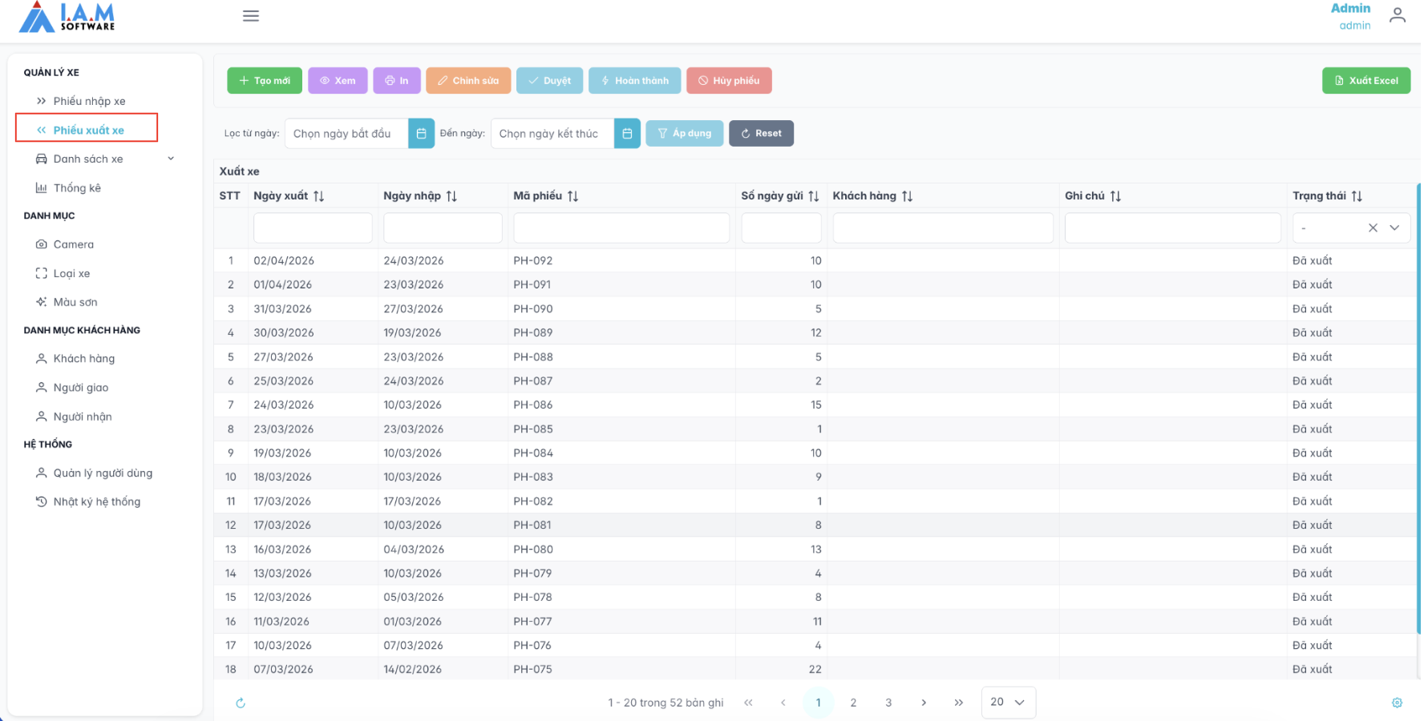The height and width of the screenshot is (721, 1424).
Task: Open end date calendar picker
Action: coord(627,134)
